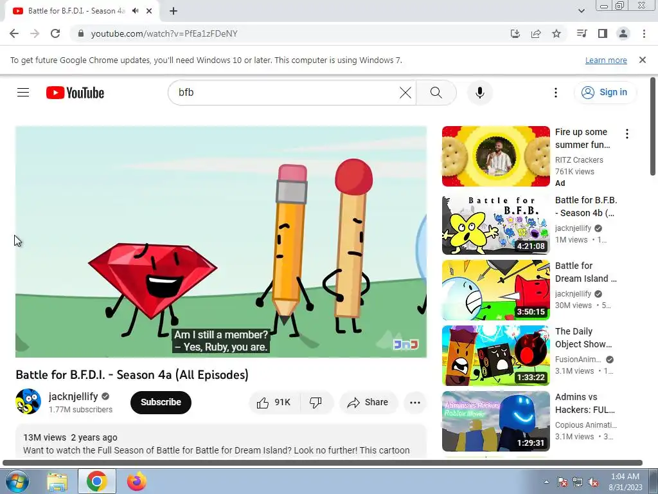Reload the page in Chrome
The height and width of the screenshot is (494, 658).
[55, 33]
